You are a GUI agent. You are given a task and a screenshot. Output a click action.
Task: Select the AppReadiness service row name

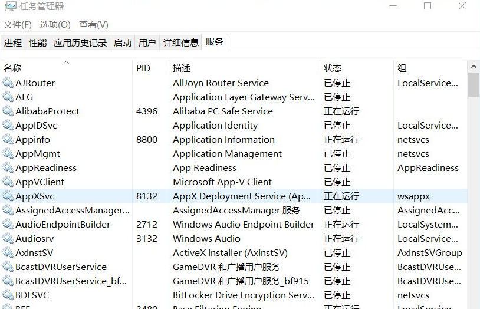click(x=46, y=168)
